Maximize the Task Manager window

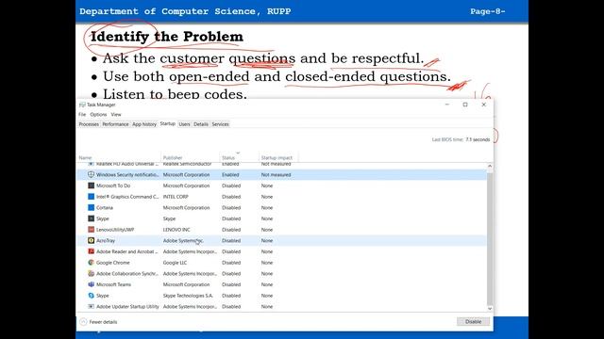(x=465, y=105)
